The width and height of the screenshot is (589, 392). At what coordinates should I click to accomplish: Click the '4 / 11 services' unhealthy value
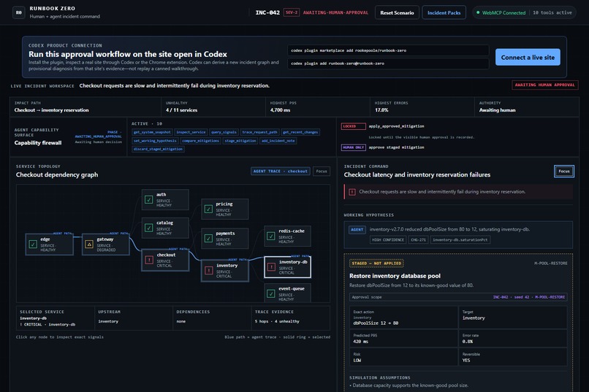[181, 110]
